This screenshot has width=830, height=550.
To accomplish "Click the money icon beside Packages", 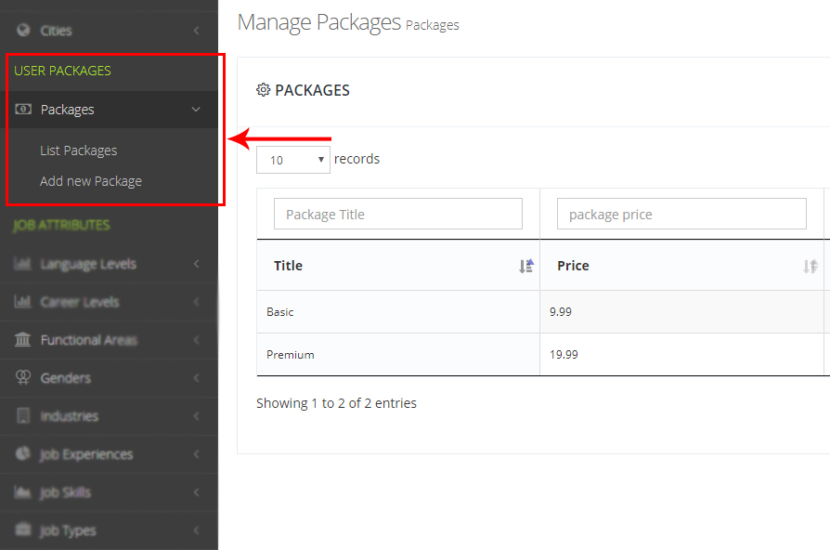I will coord(23,110).
